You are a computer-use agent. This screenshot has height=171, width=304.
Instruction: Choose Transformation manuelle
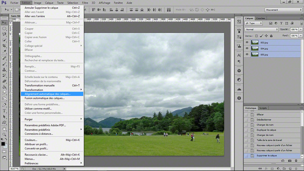[x=52, y=85]
